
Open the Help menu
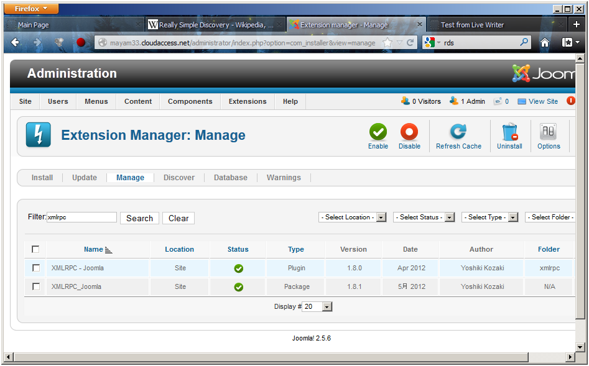[290, 101]
